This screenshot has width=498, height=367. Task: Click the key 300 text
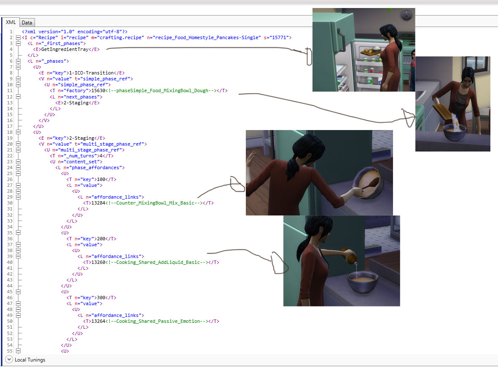(x=101, y=298)
